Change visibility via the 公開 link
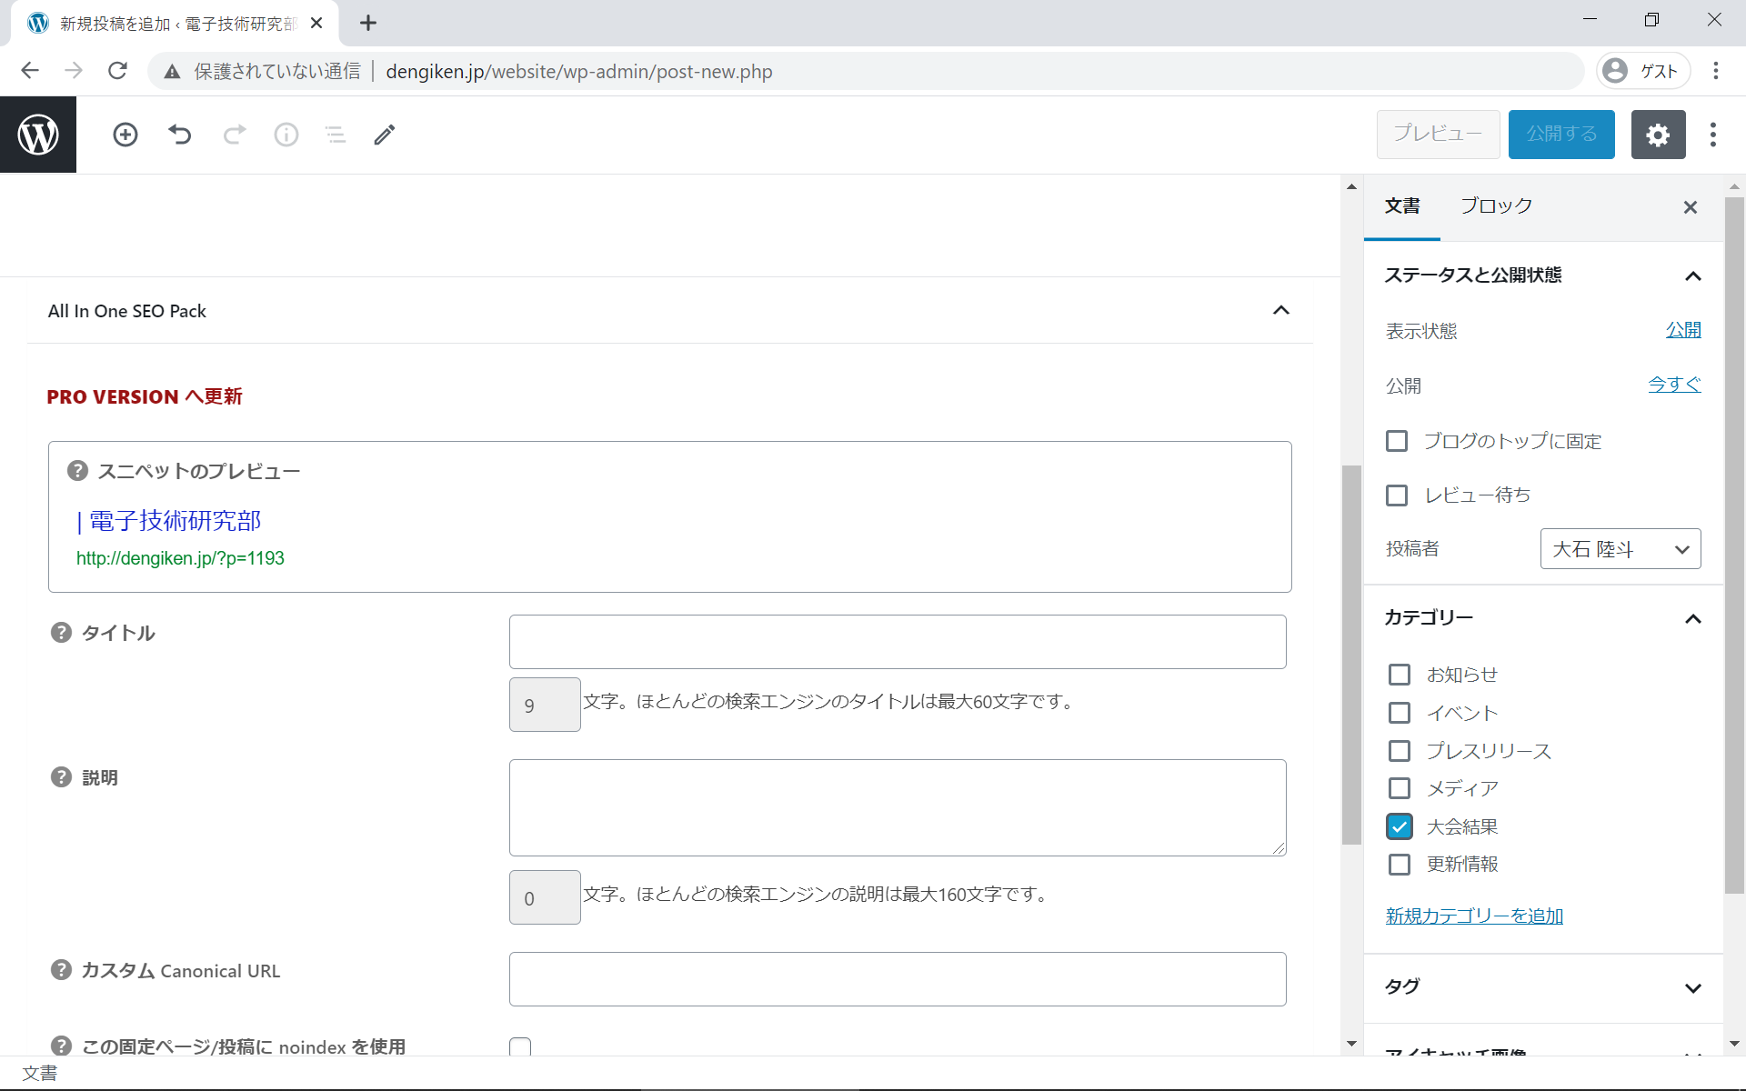This screenshot has height=1091, width=1746. (x=1683, y=330)
